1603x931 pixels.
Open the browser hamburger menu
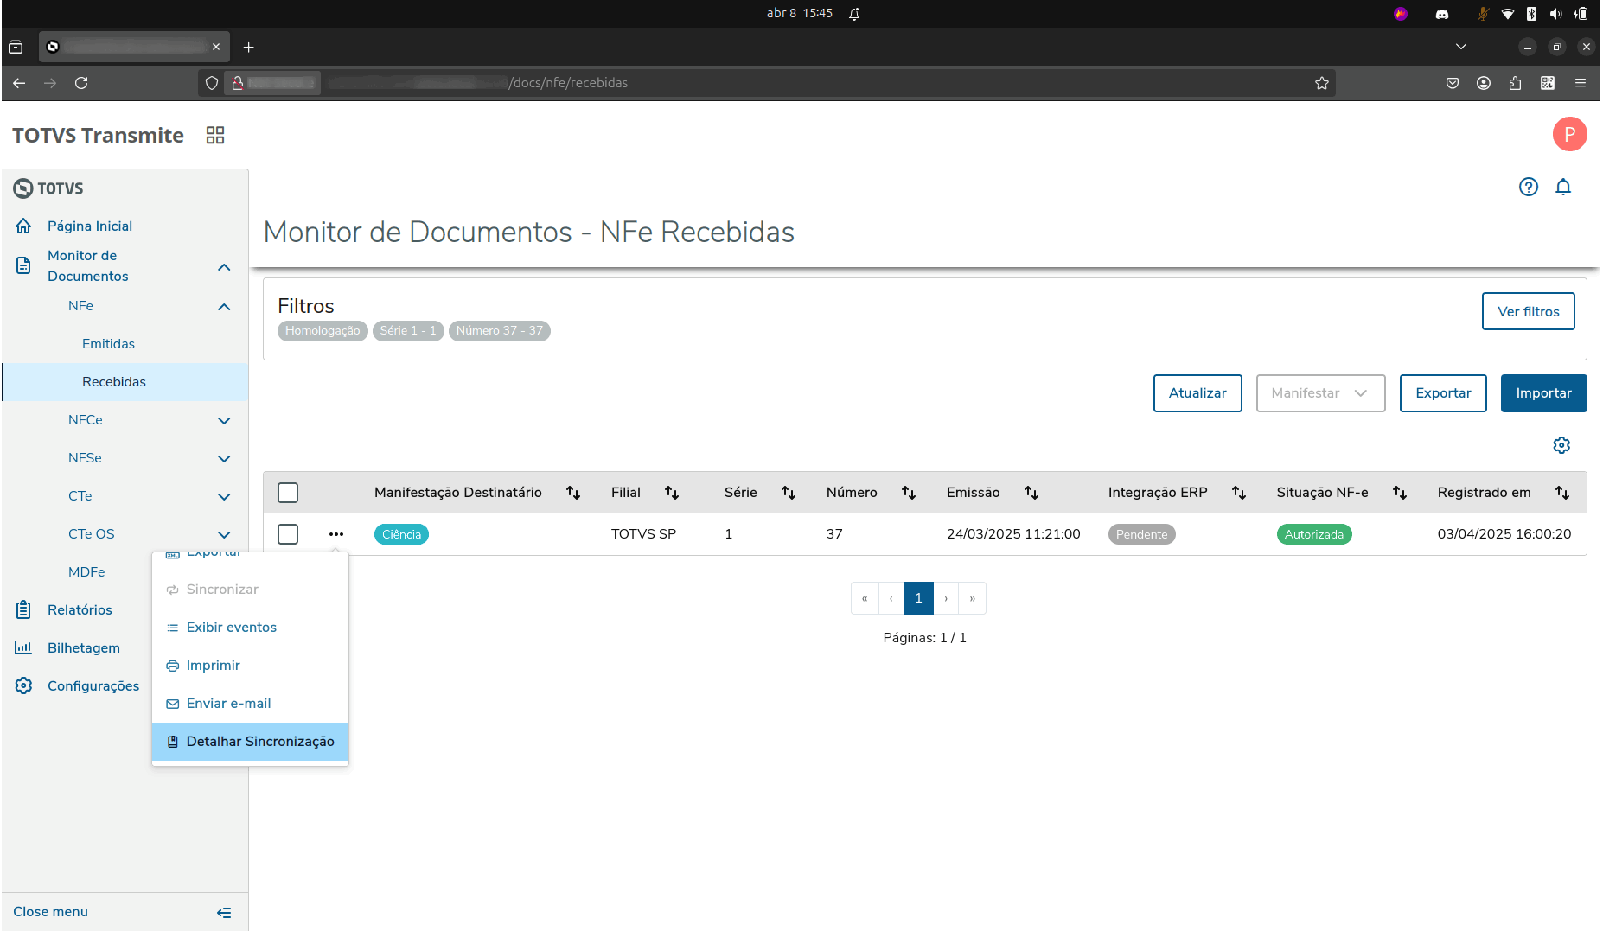1581,83
